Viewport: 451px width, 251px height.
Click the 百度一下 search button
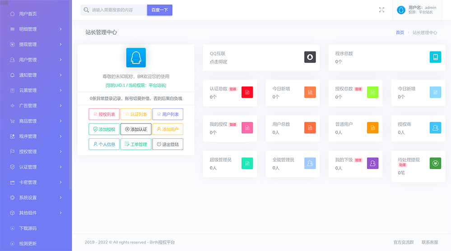point(160,10)
